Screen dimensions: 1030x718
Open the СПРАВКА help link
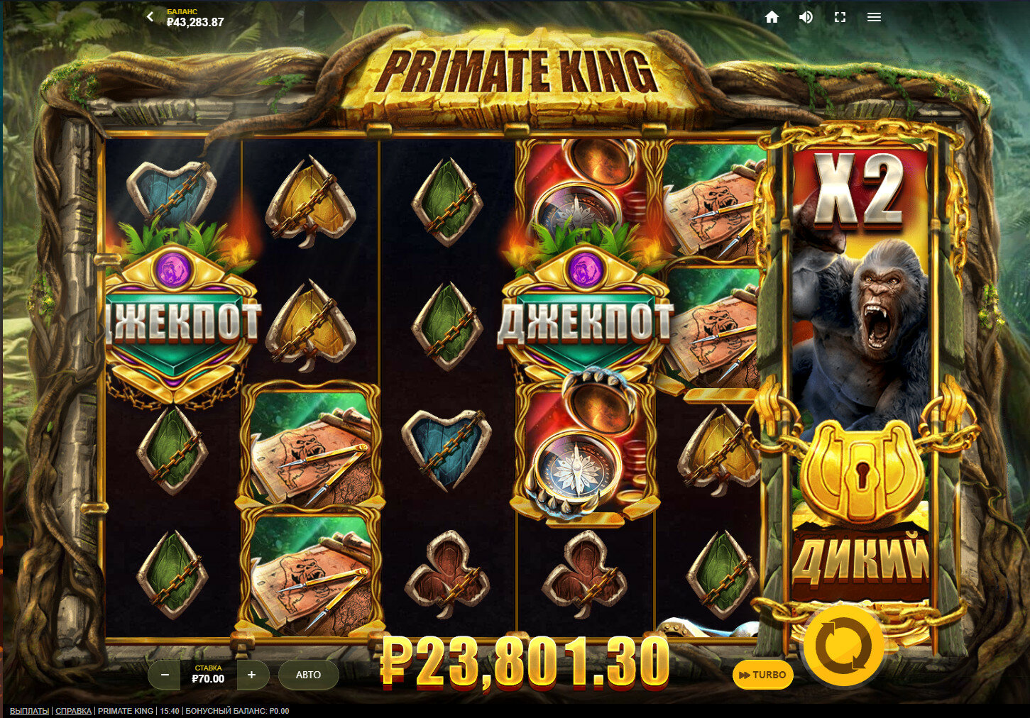(x=73, y=711)
